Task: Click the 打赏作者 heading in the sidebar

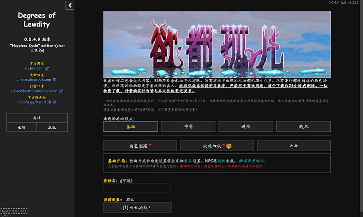Action: [x=37, y=86]
